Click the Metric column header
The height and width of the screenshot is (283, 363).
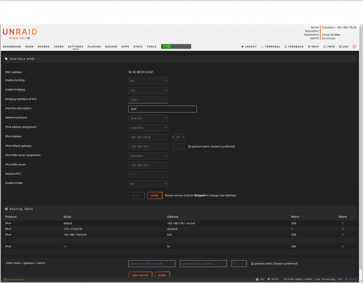295,217
